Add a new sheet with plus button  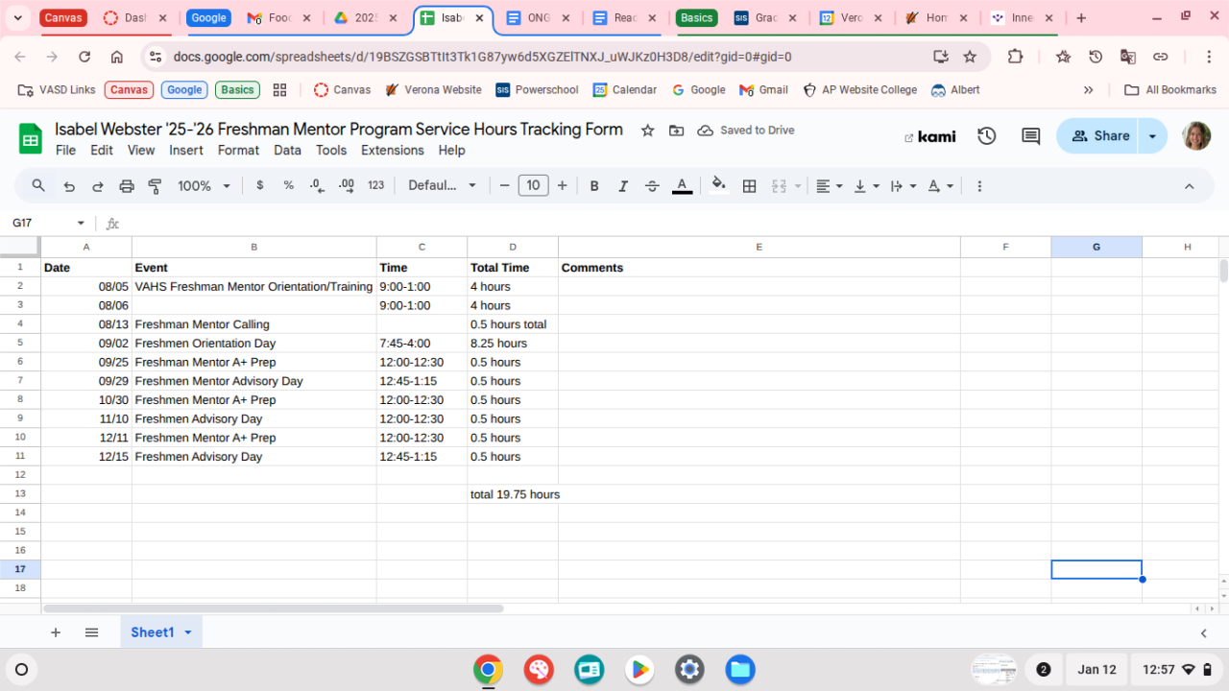[56, 632]
